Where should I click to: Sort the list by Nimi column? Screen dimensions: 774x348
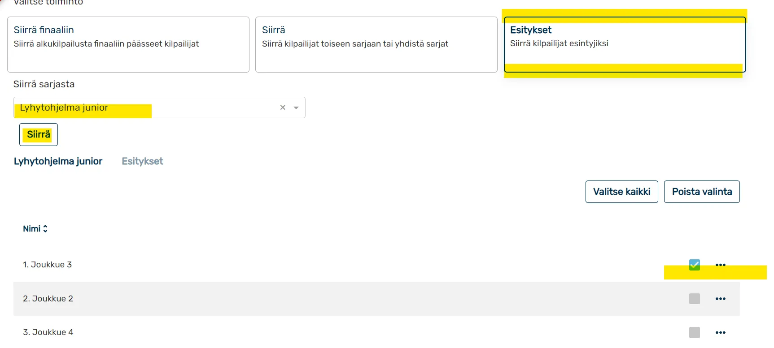[35, 229]
